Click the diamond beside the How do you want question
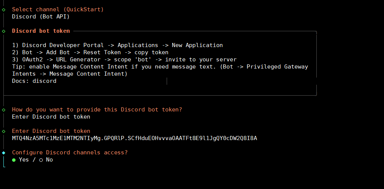Screen dimensions: 384x189 pyautogui.click(x=3, y=110)
